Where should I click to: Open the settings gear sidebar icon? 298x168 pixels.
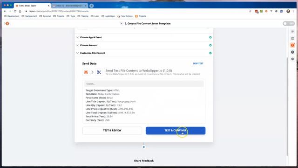click(292, 59)
